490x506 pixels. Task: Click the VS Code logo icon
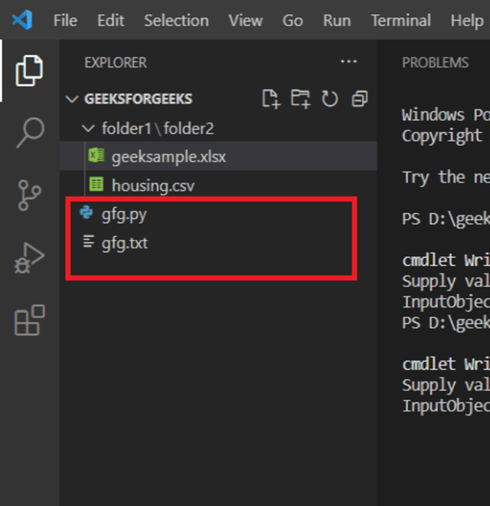[x=22, y=20]
